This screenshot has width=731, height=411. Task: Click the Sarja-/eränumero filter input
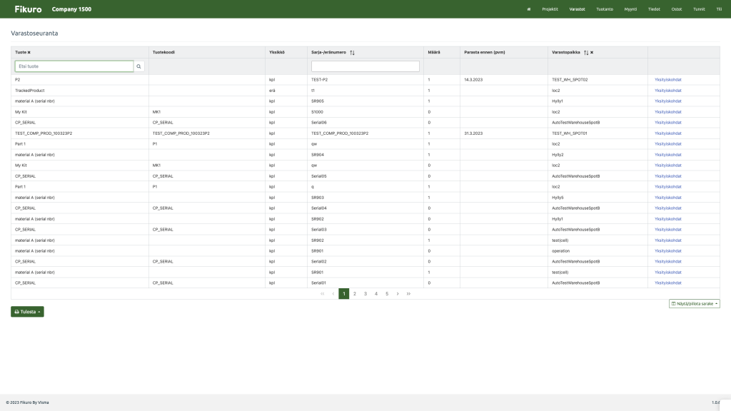[x=365, y=66]
